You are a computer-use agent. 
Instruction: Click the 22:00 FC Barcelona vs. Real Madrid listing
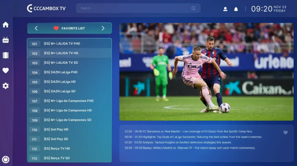(189, 131)
